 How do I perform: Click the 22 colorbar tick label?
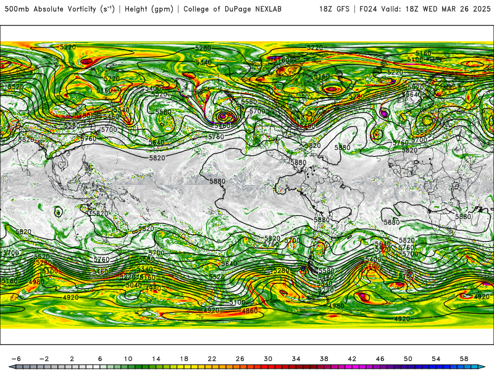pyautogui.click(x=212, y=359)
